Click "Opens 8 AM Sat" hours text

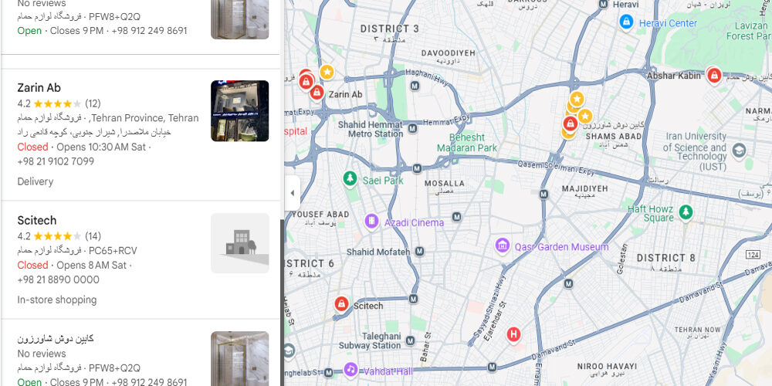tap(92, 265)
